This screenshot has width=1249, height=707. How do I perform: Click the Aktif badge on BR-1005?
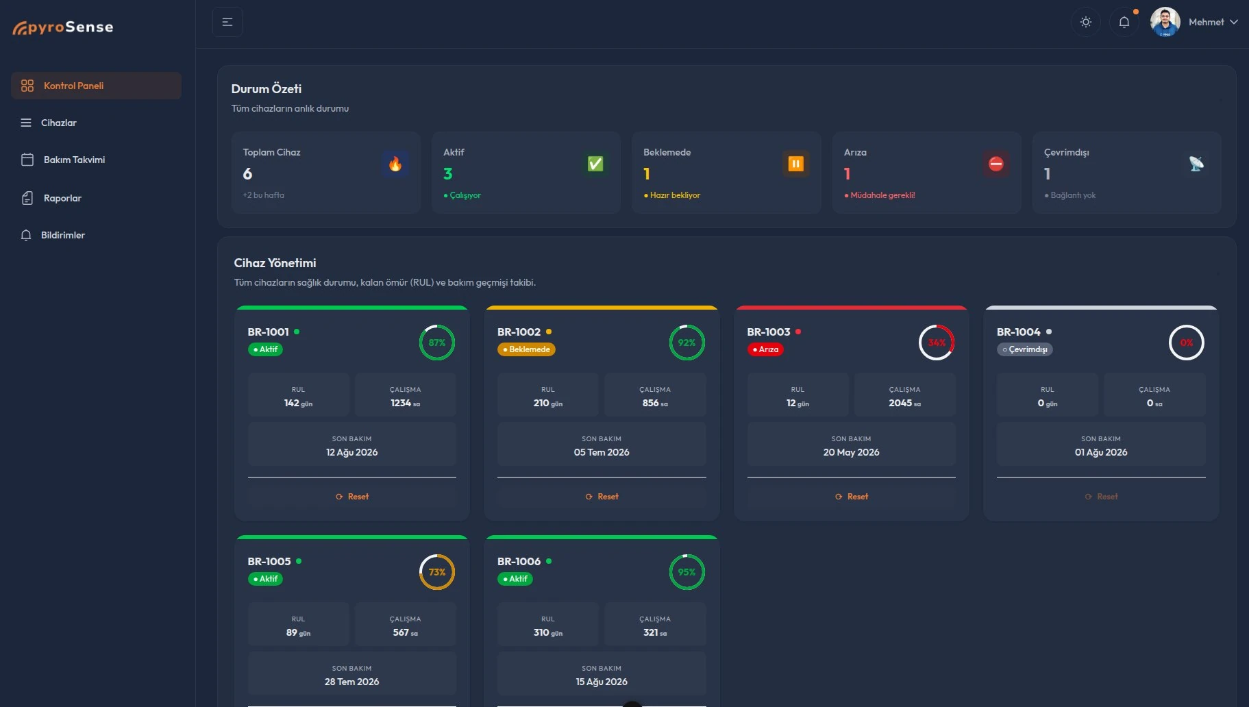click(x=265, y=579)
